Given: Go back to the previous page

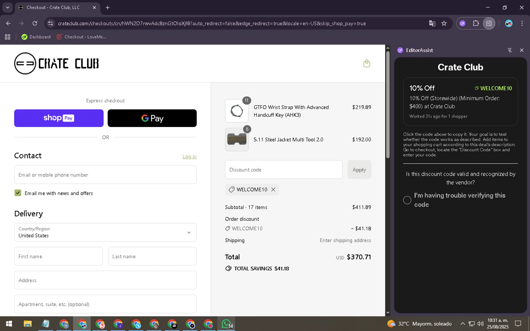Looking at the screenshot, I should (8, 23).
